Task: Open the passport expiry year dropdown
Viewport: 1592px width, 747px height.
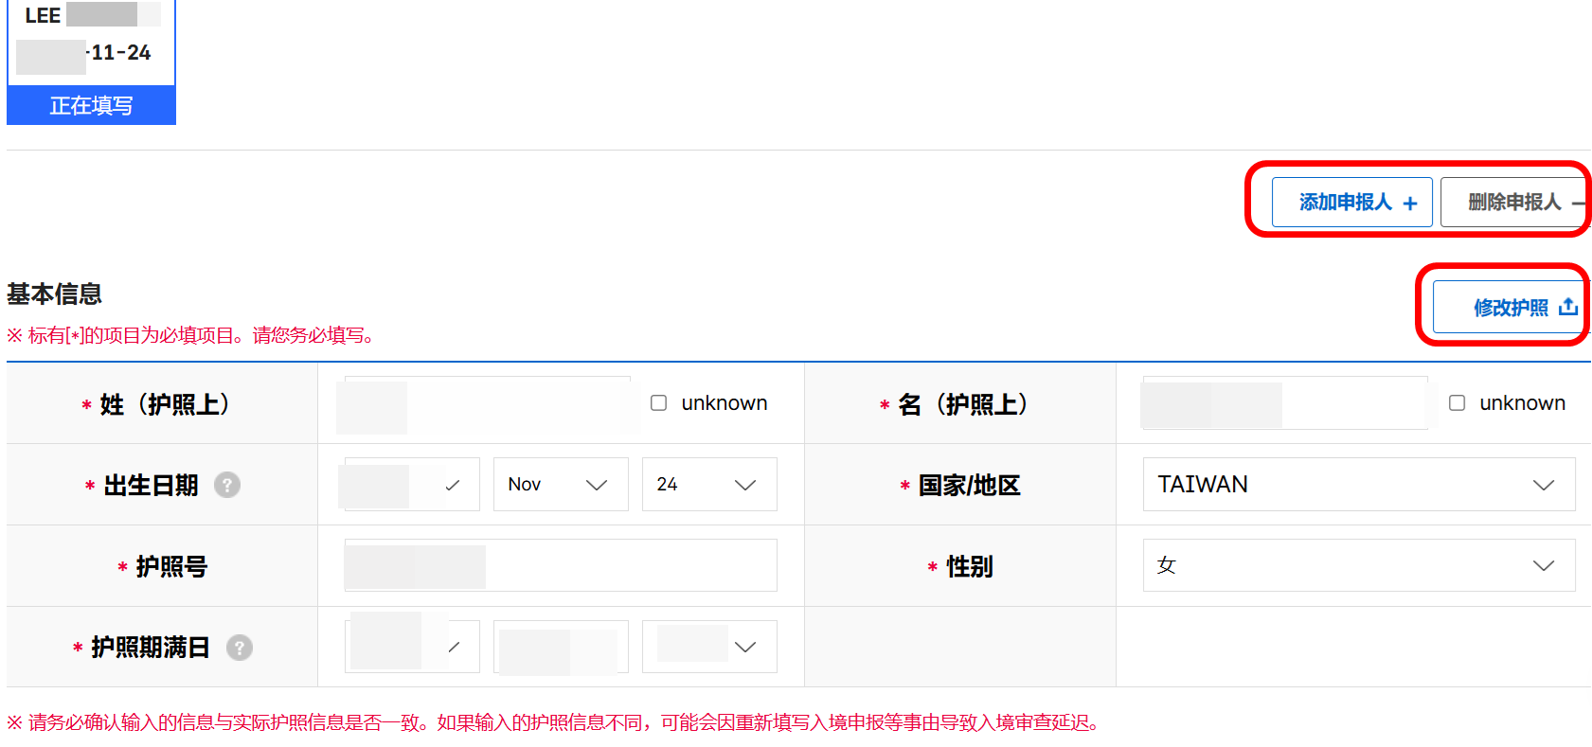Action: point(412,647)
